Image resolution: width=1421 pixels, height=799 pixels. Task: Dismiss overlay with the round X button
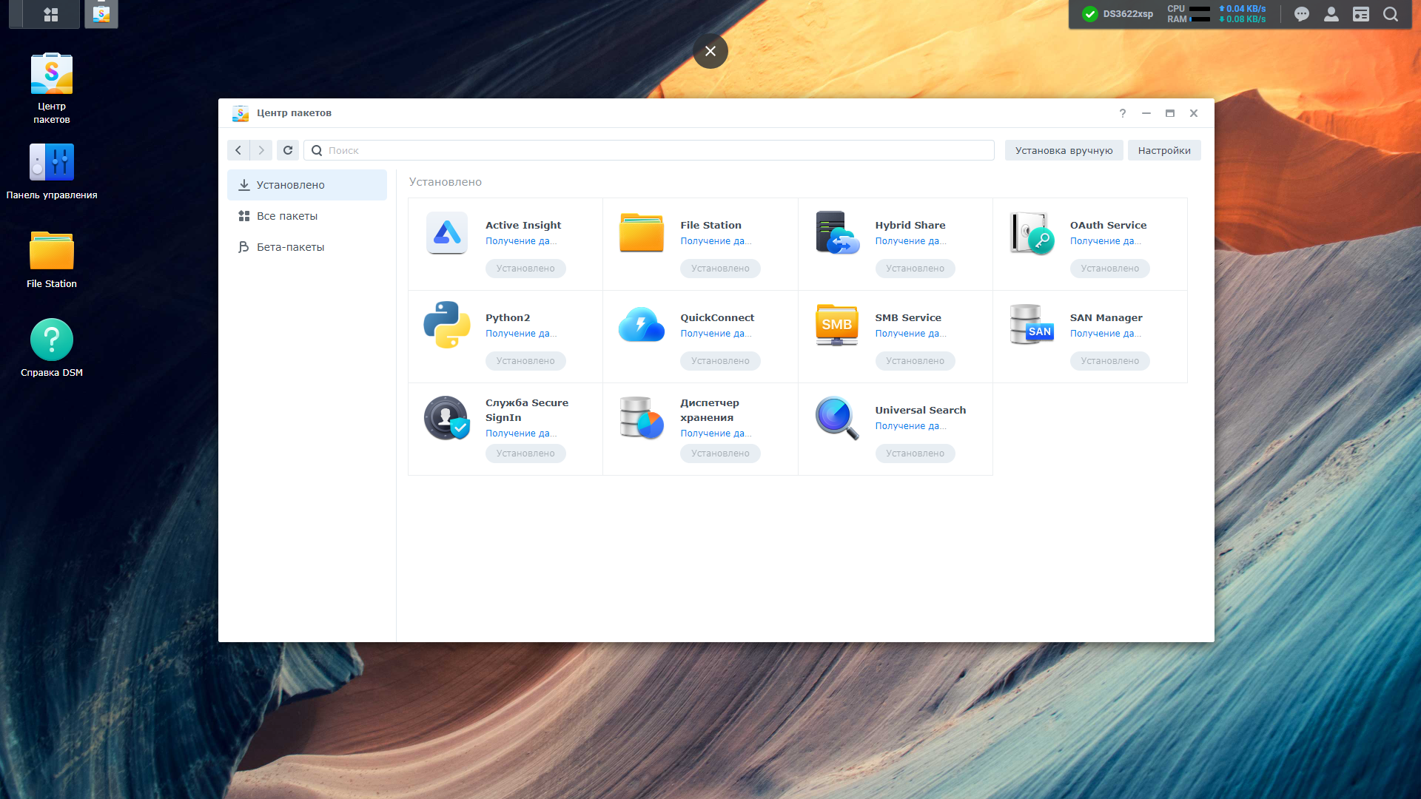coord(710,51)
